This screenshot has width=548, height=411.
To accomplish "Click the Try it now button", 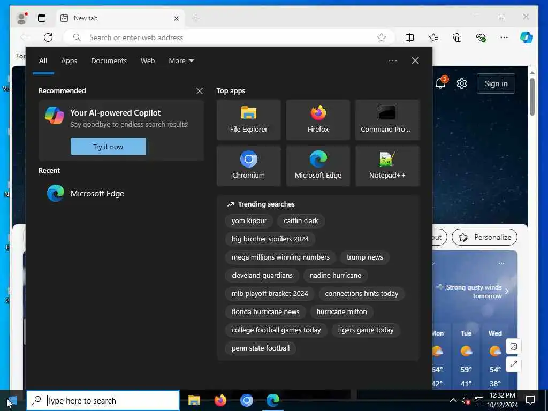I will click(108, 147).
